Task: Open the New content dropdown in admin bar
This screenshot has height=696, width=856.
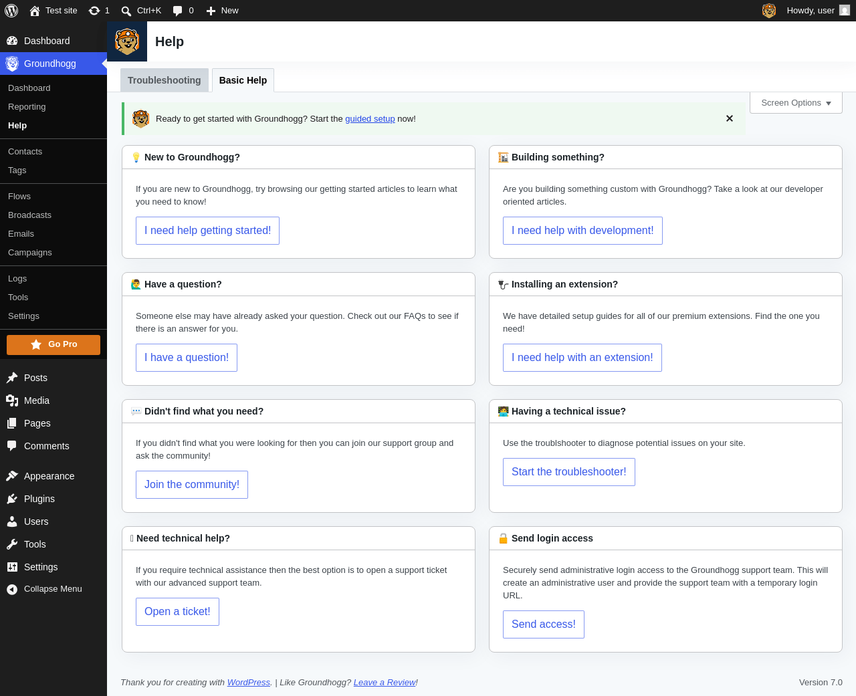Action: click(222, 11)
